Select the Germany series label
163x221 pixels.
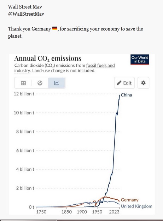point(129,200)
